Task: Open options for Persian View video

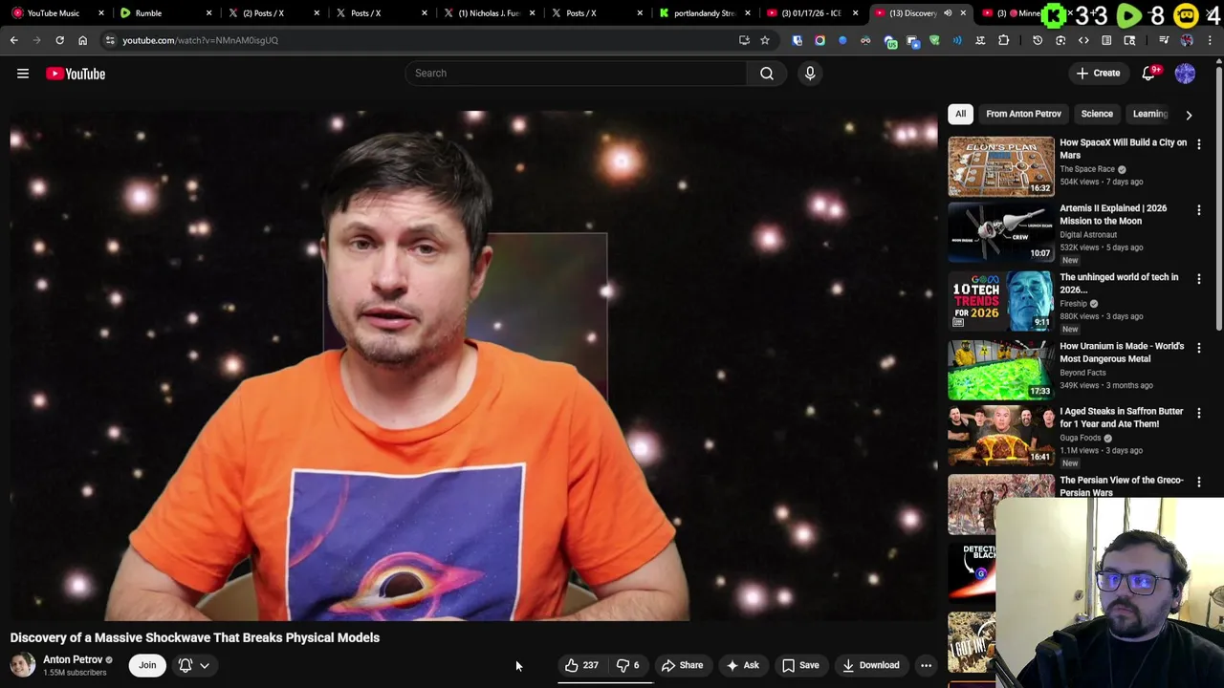Action: (x=1198, y=482)
